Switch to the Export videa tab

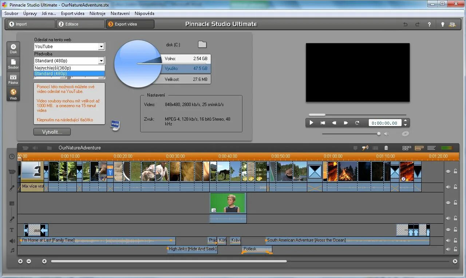click(x=130, y=24)
